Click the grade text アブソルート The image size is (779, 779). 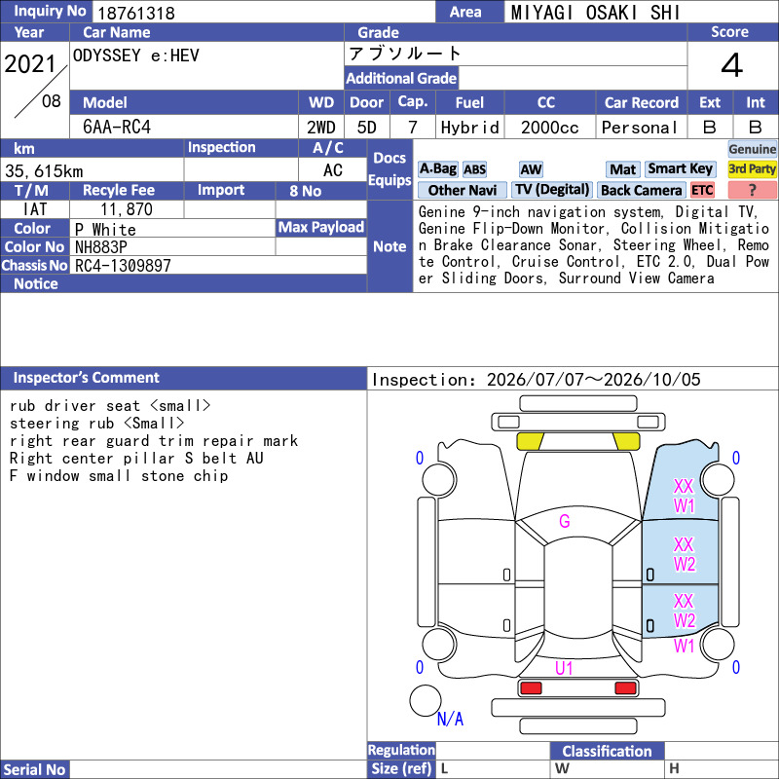click(405, 54)
